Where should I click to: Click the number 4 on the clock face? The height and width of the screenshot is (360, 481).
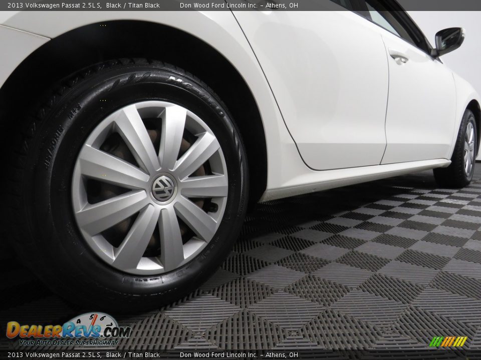coord(78,321)
